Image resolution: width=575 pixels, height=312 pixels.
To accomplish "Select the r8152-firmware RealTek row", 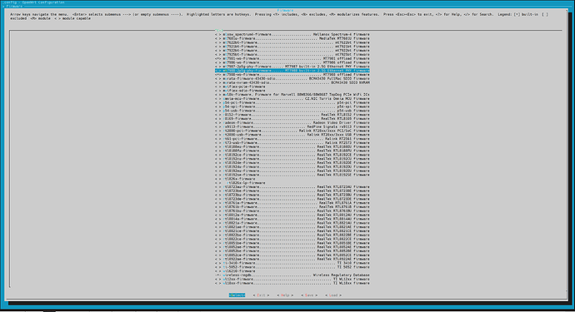I will pyautogui.click(x=292, y=115).
